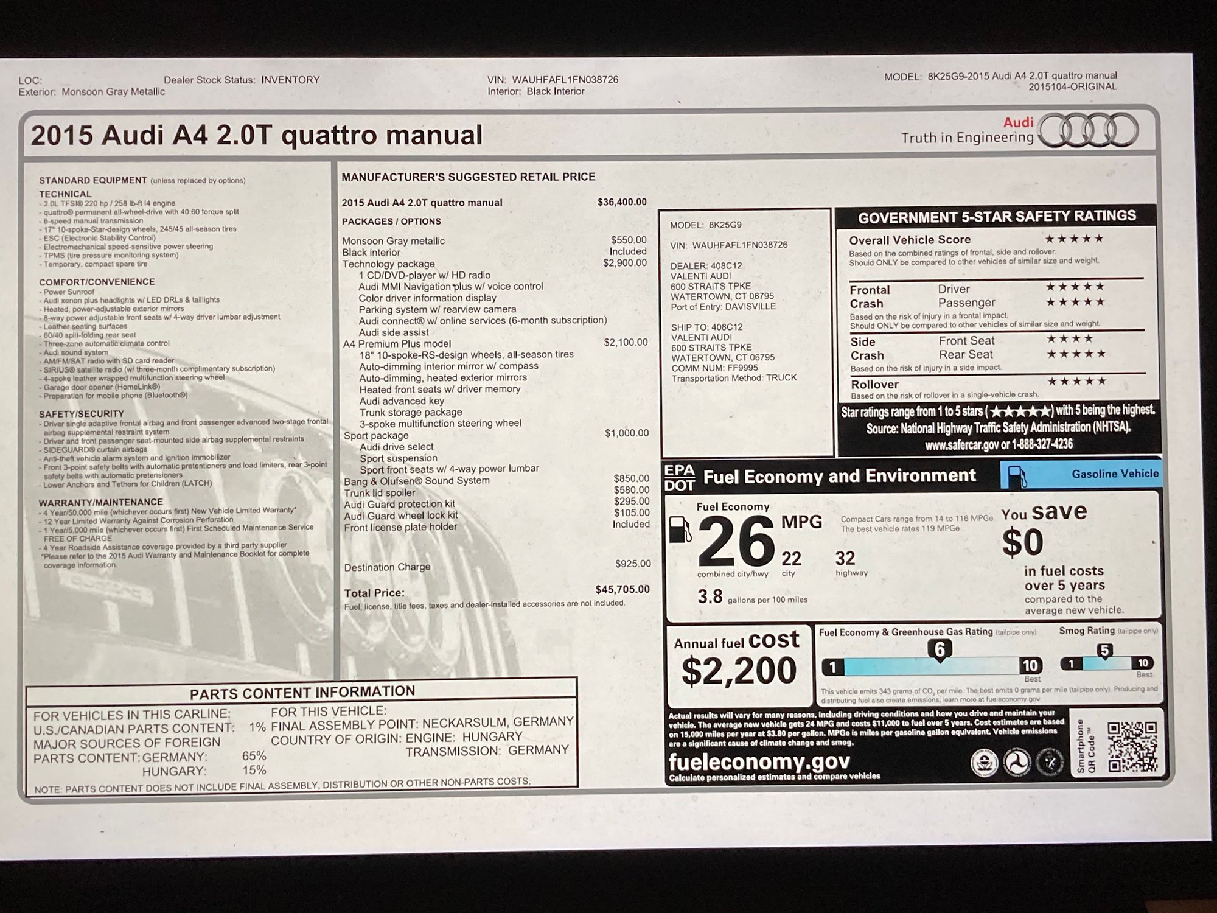This screenshot has height=913, width=1217.
Task: Open the www.safercar.gov link
Action: click(961, 445)
